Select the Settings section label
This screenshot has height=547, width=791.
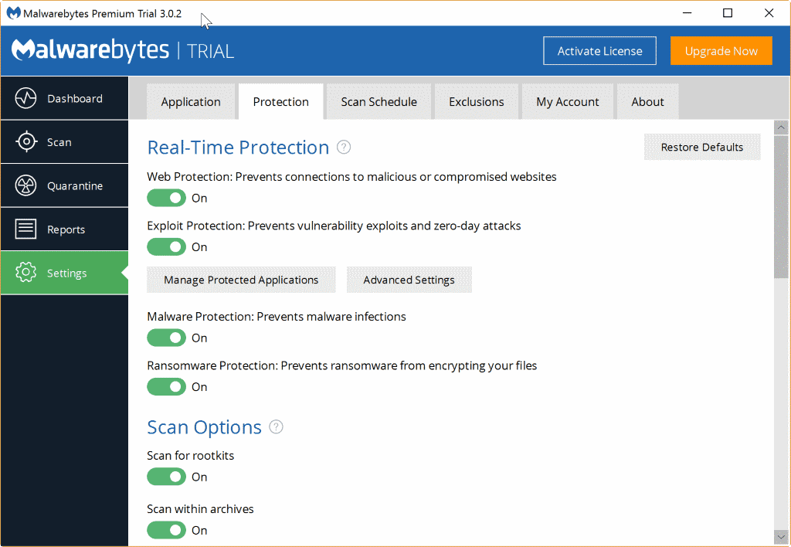tap(66, 273)
